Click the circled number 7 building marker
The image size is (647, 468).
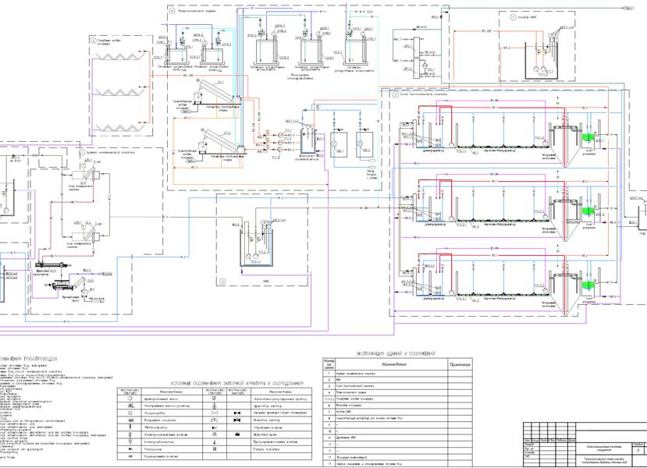coord(513,16)
